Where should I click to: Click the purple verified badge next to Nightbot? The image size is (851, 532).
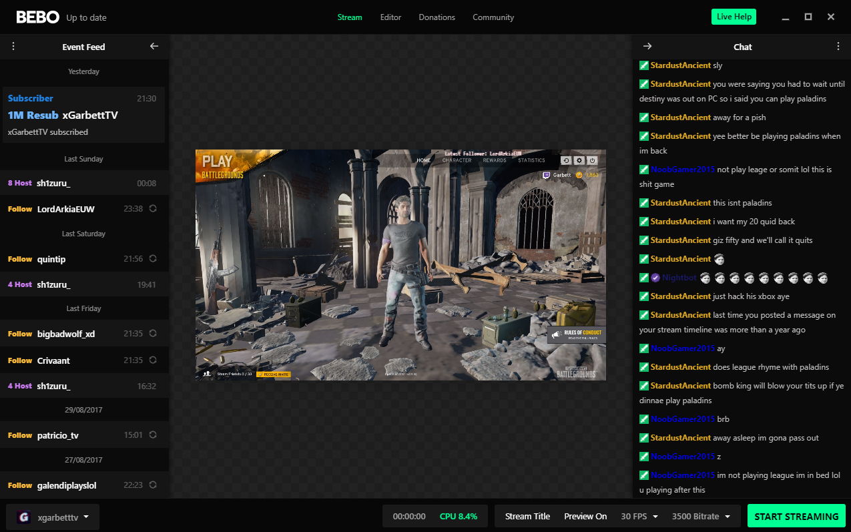click(655, 278)
